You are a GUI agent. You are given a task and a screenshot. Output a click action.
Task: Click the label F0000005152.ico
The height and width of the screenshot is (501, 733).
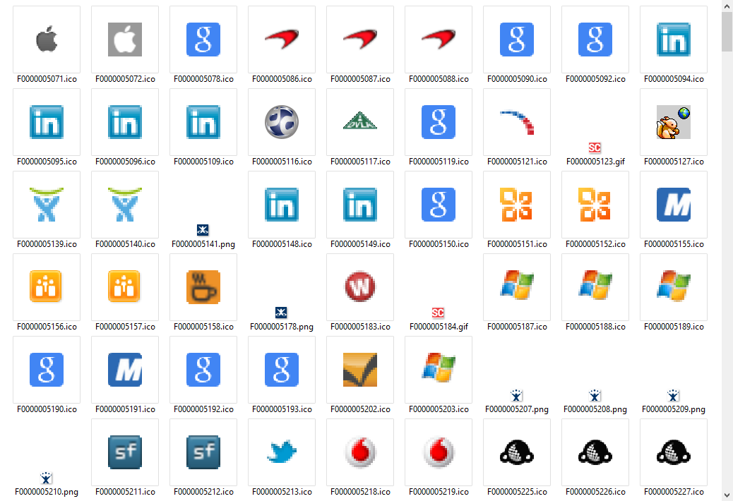pos(595,244)
